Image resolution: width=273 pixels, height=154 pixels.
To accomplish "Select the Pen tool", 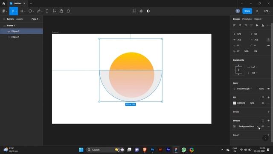I will 39,11.
